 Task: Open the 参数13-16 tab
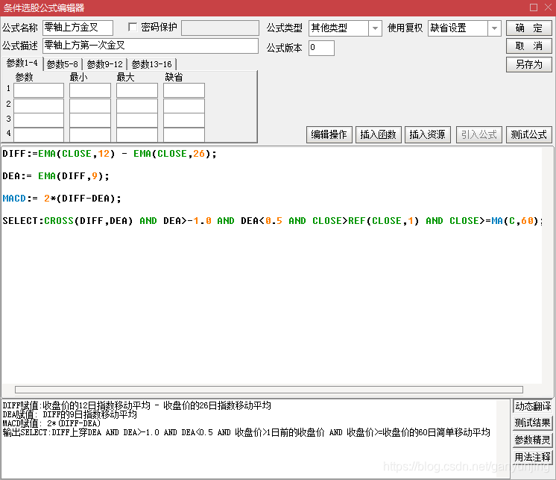[151, 64]
